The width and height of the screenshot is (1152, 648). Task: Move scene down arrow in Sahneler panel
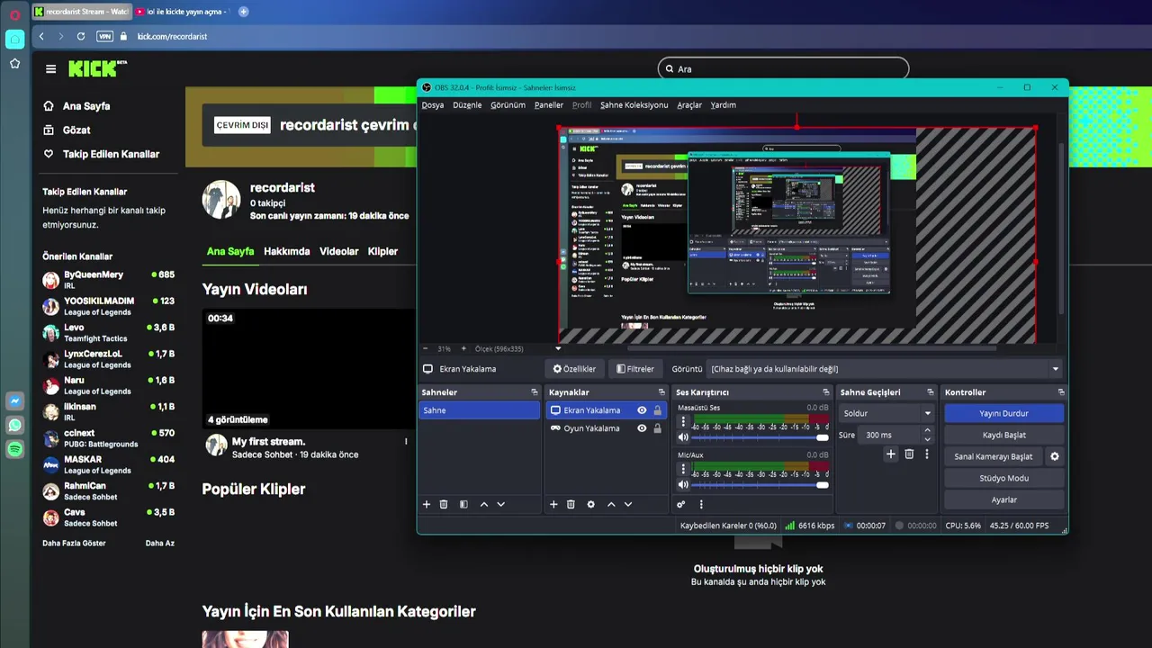tap(501, 504)
